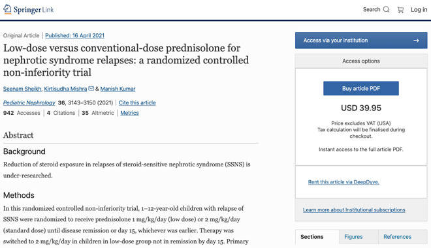Open the shopping cart icon
This screenshot has height=248, width=431.
point(400,10)
